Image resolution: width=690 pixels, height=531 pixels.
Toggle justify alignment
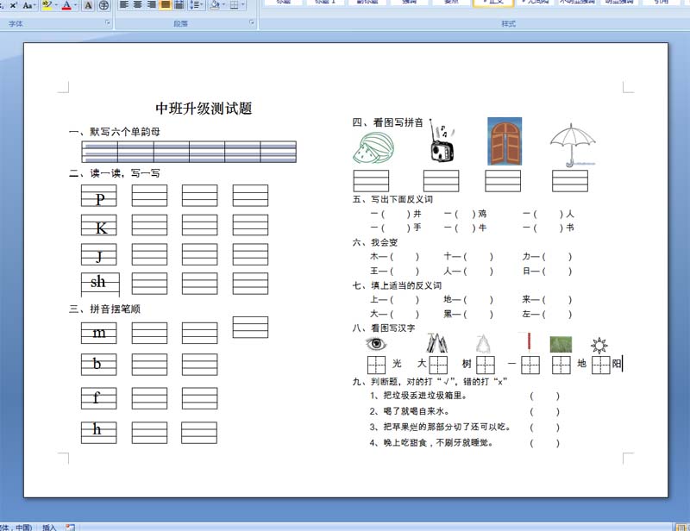[x=165, y=4]
